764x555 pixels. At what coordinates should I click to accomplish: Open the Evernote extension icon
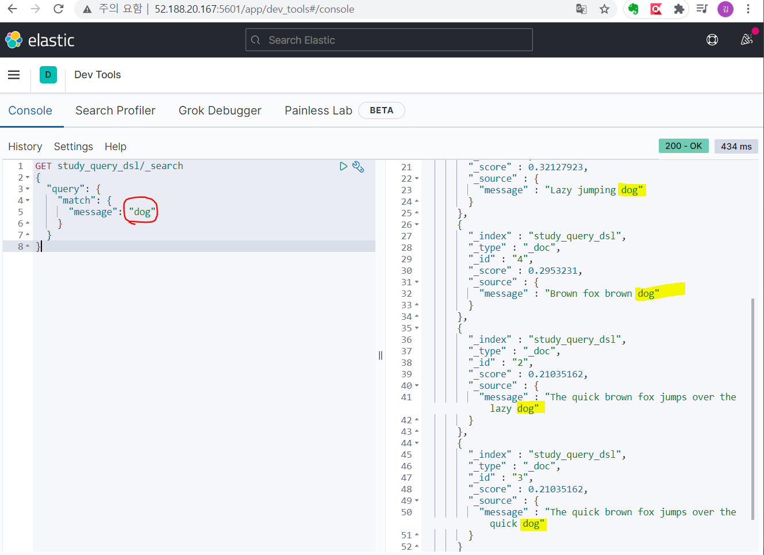click(x=633, y=9)
